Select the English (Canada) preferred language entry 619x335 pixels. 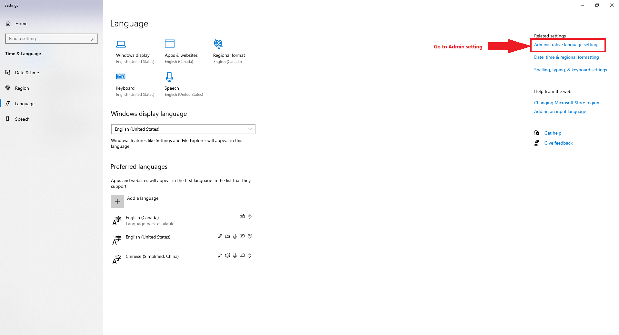[x=183, y=221]
